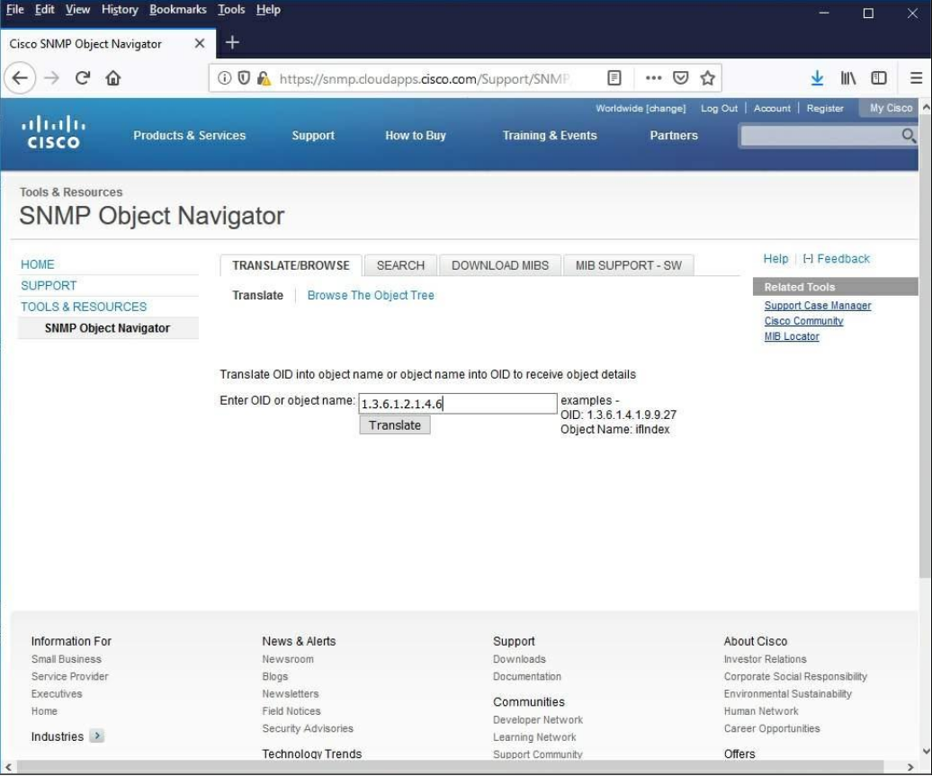Open the My Cisco menu

[x=891, y=108]
